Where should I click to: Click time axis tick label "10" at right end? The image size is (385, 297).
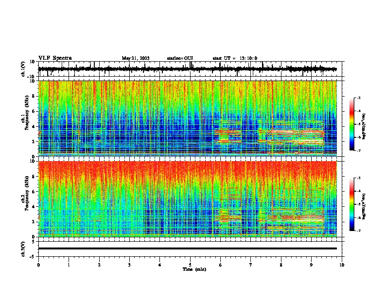(x=342, y=265)
